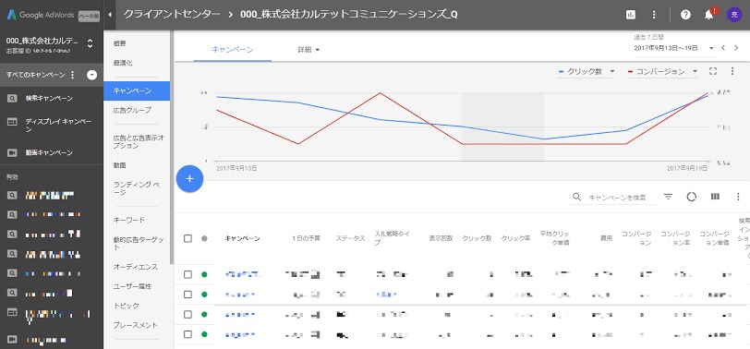
Task: Open the date range dropdown 2017年9月13日〜19日
Action: [673, 48]
